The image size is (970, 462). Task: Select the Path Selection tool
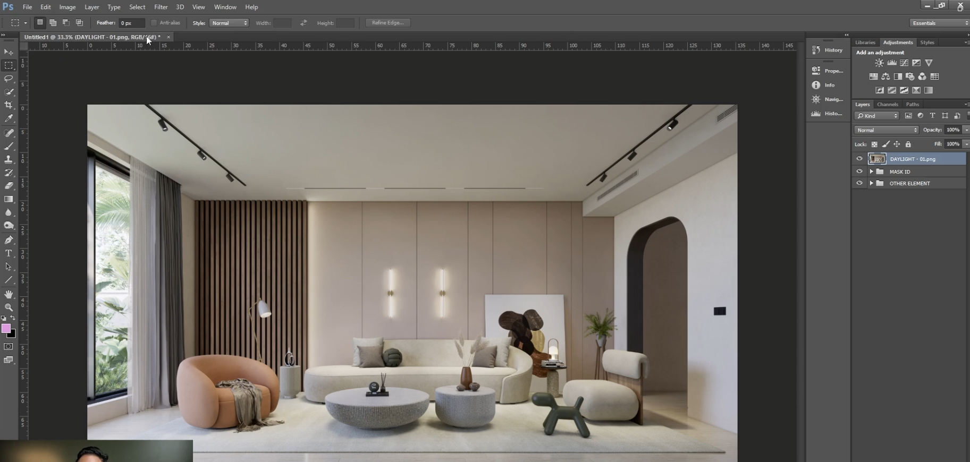click(x=9, y=267)
